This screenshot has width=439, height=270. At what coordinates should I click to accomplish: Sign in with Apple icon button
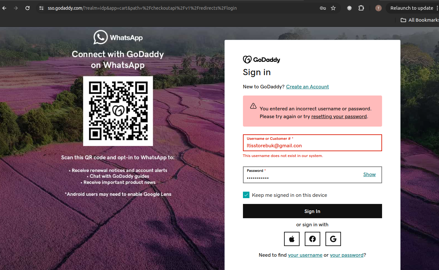pyautogui.click(x=292, y=239)
